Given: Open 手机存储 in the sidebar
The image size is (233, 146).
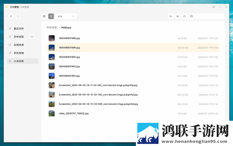Looking at the screenshot, I should tap(19, 53).
